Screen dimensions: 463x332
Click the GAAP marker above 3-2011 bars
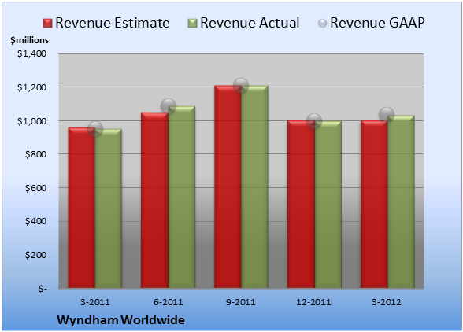click(95, 129)
